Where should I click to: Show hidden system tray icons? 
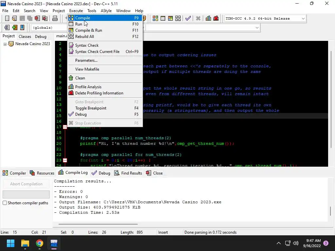(x=279, y=243)
